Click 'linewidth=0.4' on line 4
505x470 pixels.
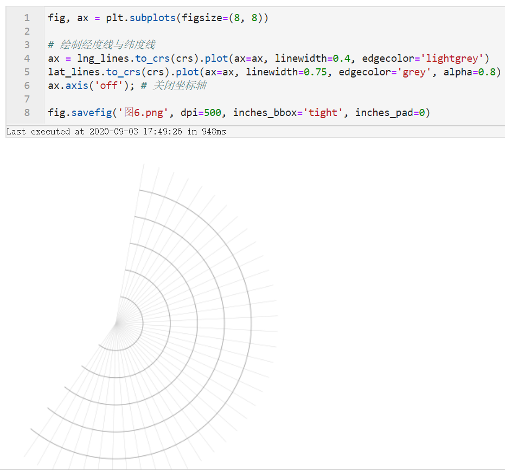312,58
